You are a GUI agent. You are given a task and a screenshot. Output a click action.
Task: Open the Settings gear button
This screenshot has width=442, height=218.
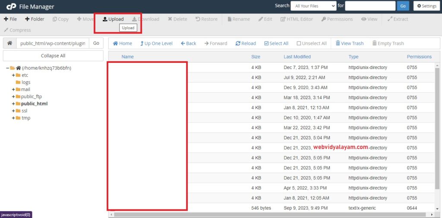coord(426,6)
